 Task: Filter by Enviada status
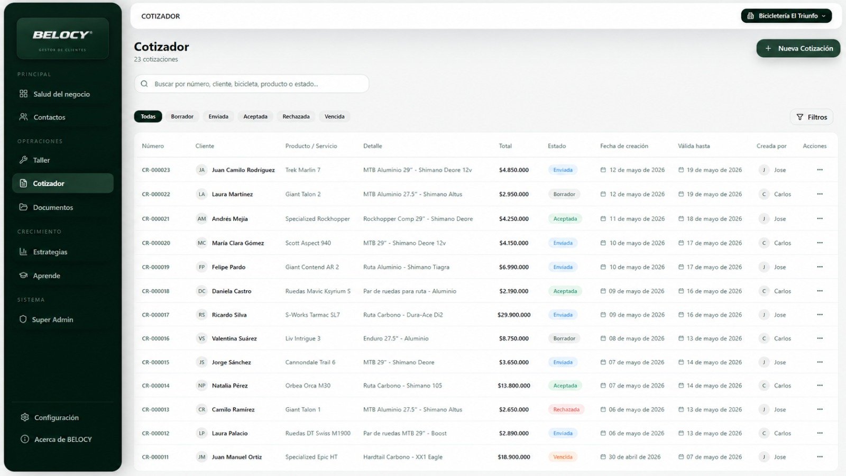coord(218,116)
